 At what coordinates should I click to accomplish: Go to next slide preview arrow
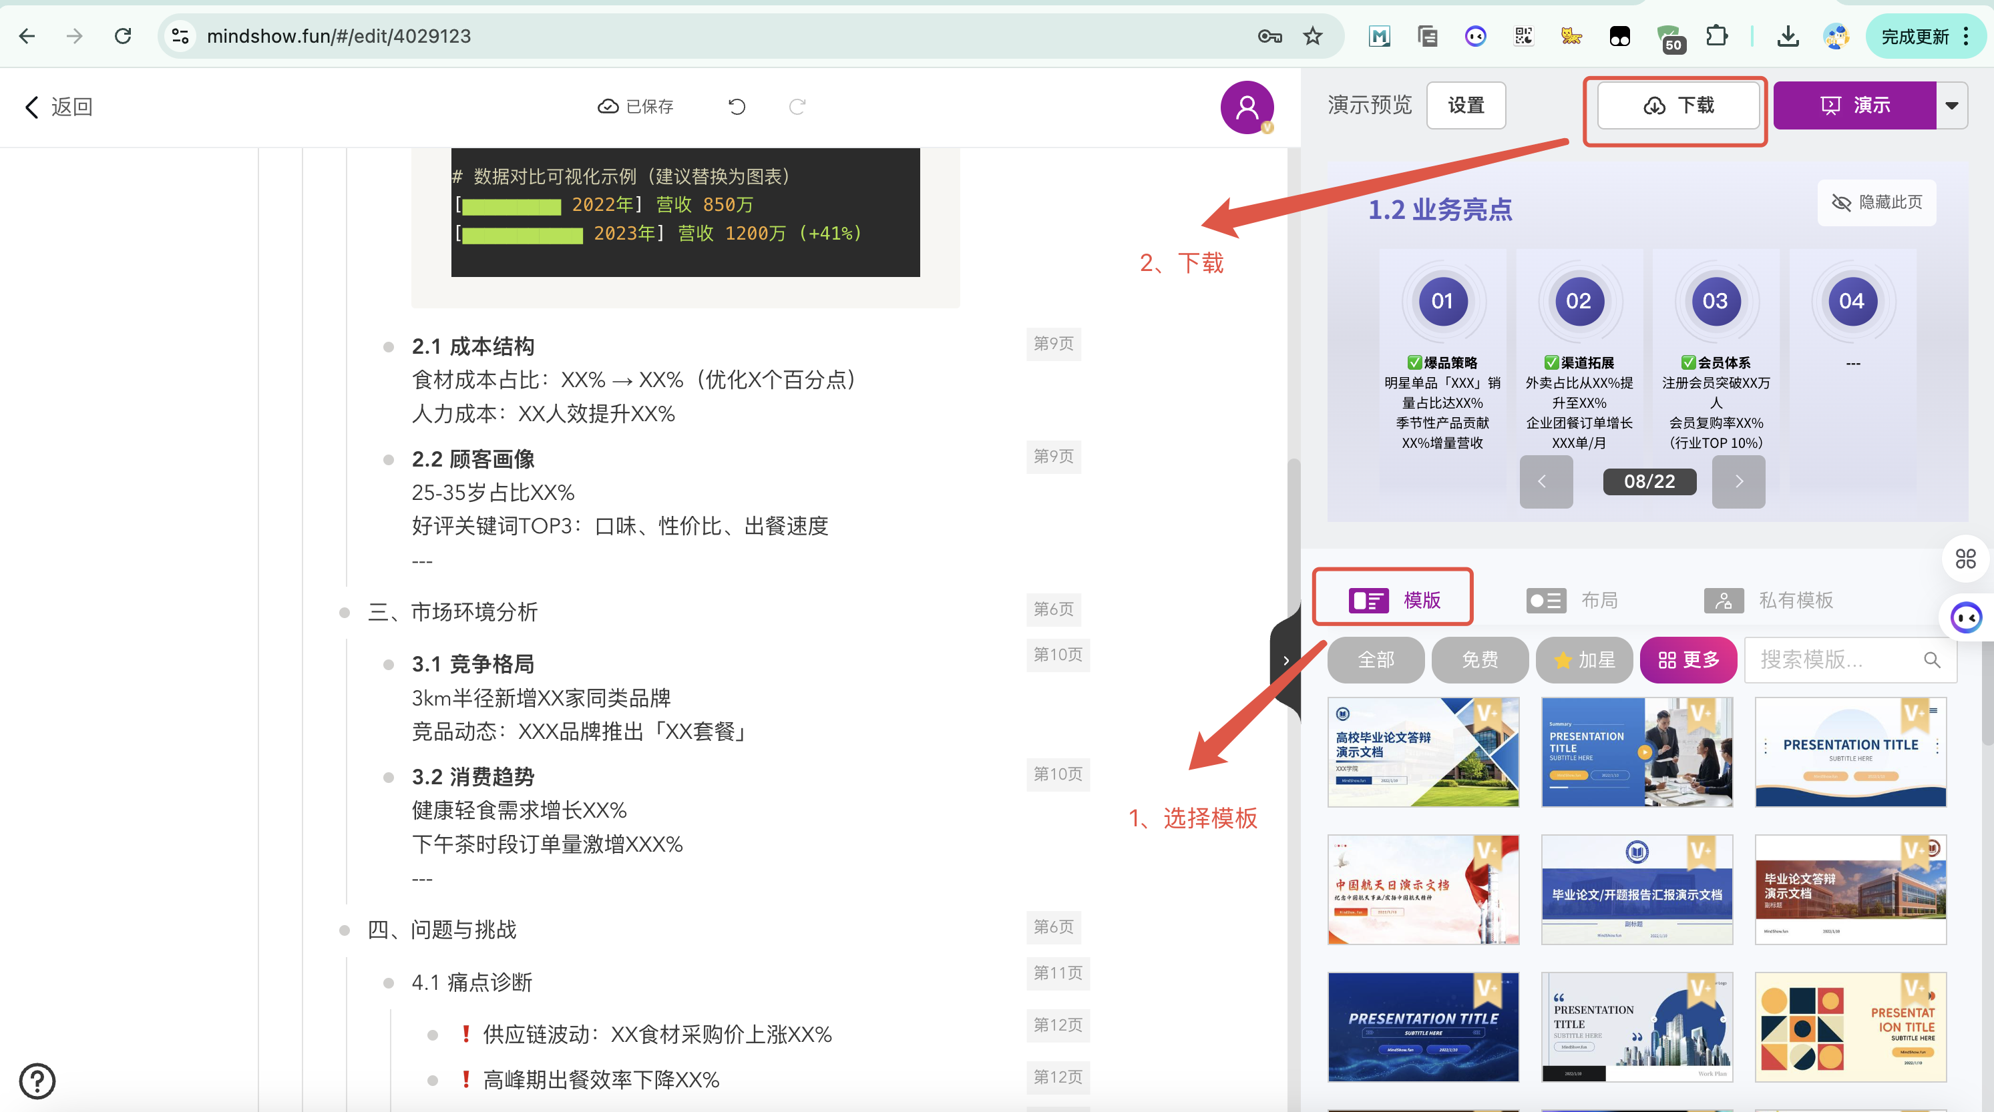pos(1738,481)
